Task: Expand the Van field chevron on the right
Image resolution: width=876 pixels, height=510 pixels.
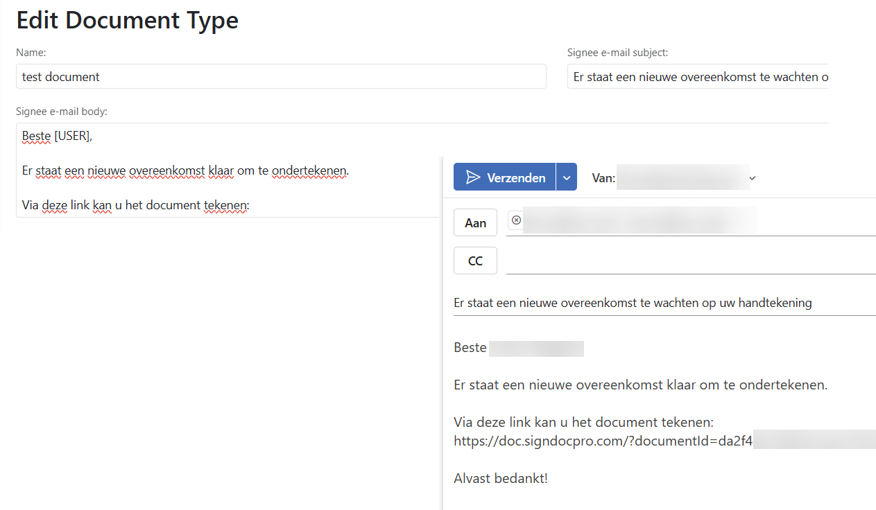Action: pyautogui.click(x=752, y=177)
